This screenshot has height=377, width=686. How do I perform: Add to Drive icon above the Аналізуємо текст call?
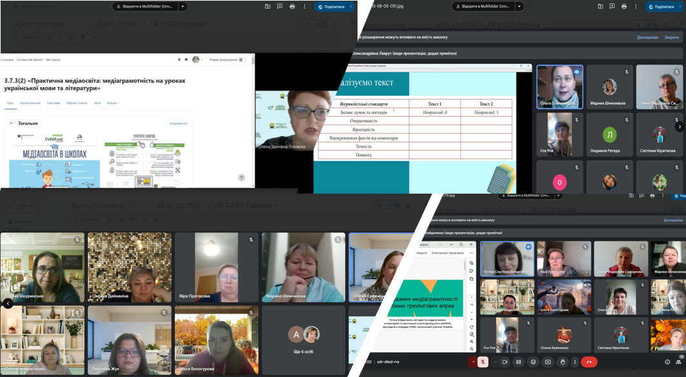click(600, 6)
